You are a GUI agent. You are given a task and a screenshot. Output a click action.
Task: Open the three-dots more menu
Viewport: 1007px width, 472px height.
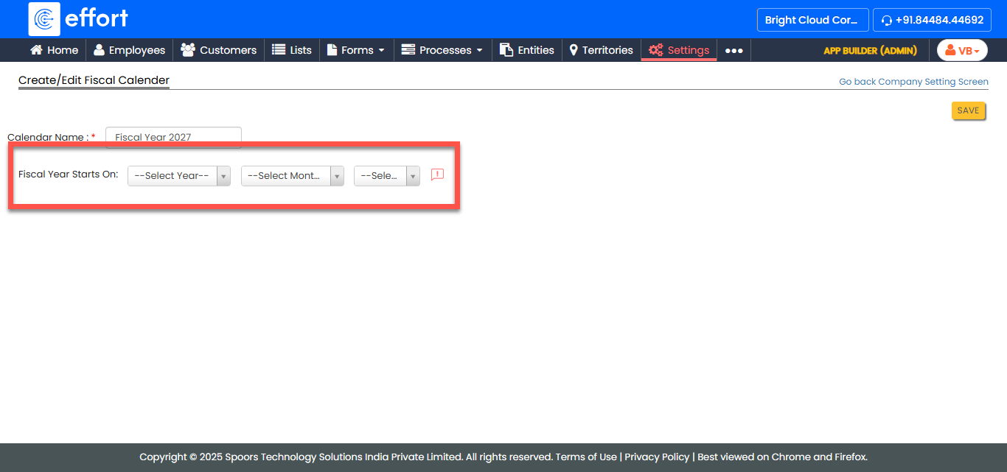click(734, 51)
